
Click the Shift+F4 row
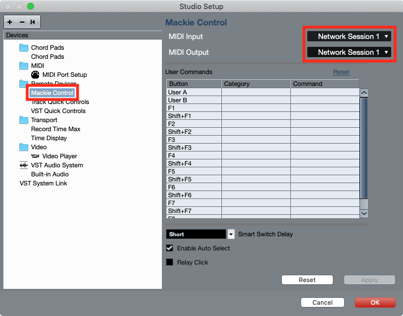263,163
